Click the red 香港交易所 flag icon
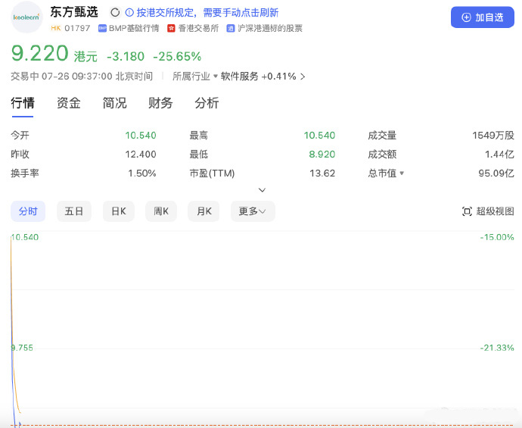This screenshot has height=428, width=522. (171, 28)
